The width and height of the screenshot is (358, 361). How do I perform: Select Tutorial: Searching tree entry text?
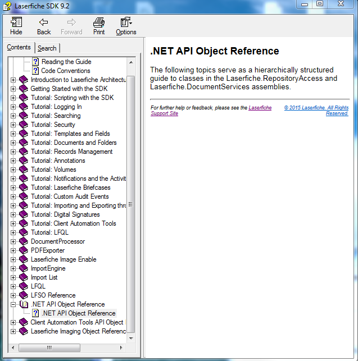(x=56, y=115)
